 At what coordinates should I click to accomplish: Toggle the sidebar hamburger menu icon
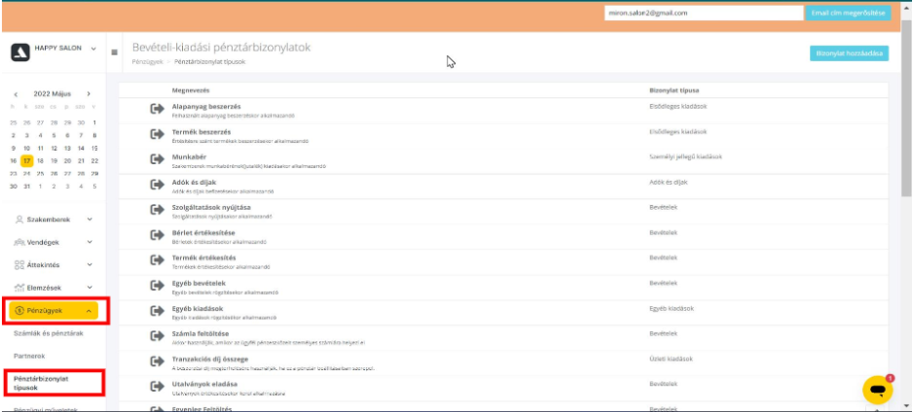tap(114, 52)
